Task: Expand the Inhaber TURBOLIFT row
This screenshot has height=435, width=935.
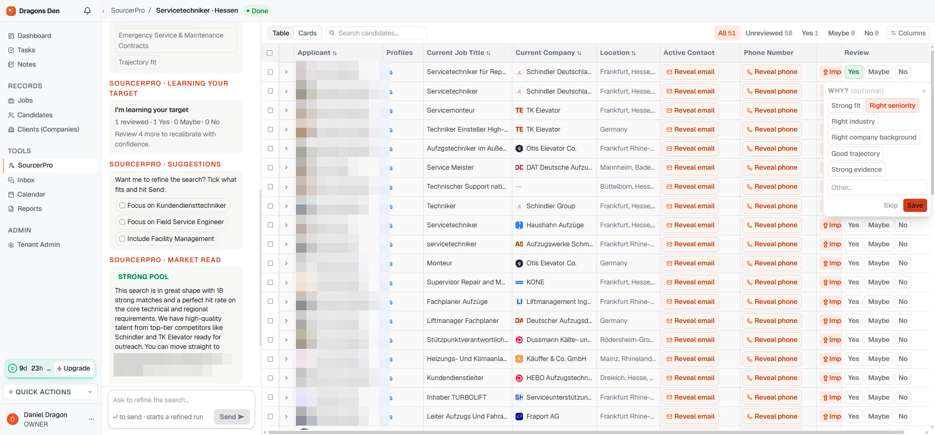Action: [286, 397]
